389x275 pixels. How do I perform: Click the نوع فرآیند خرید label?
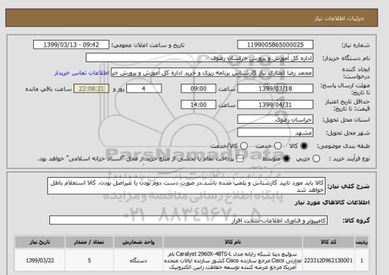[349, 159]
